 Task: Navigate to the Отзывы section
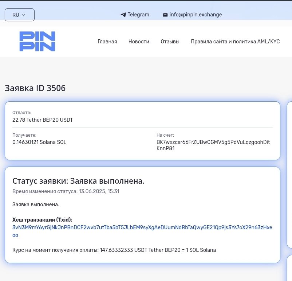pos(170,42)
